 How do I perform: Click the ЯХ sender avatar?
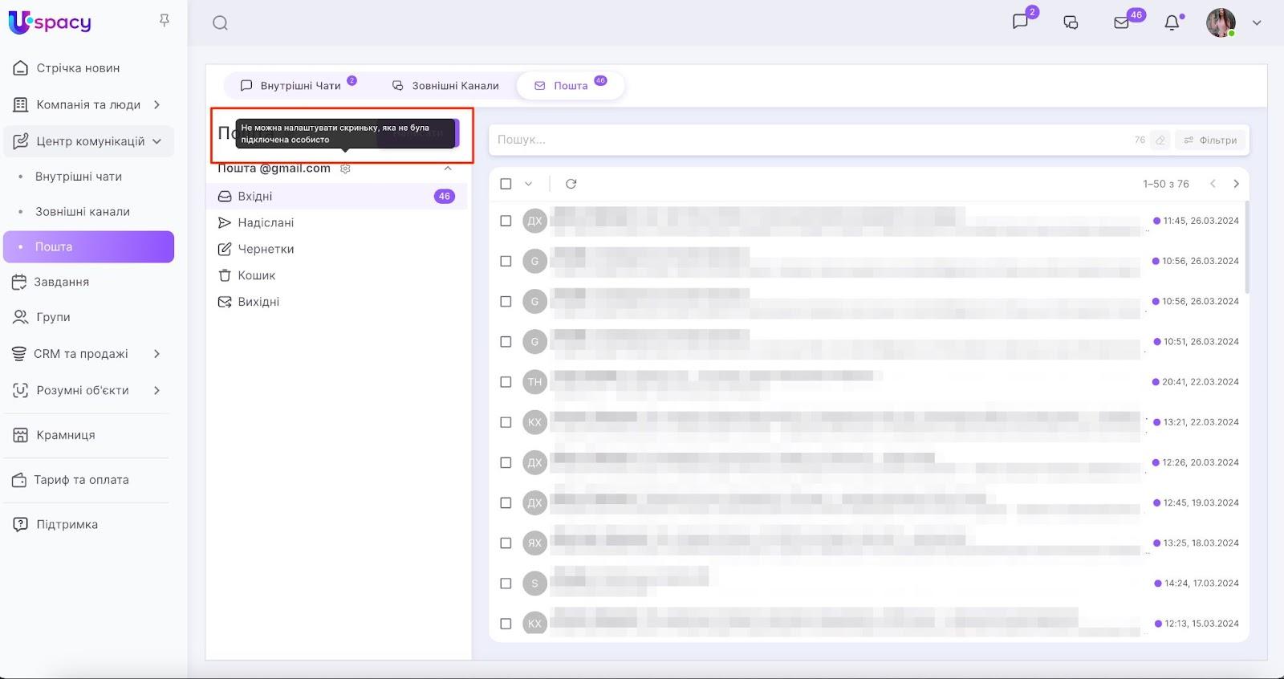[534, 543]
